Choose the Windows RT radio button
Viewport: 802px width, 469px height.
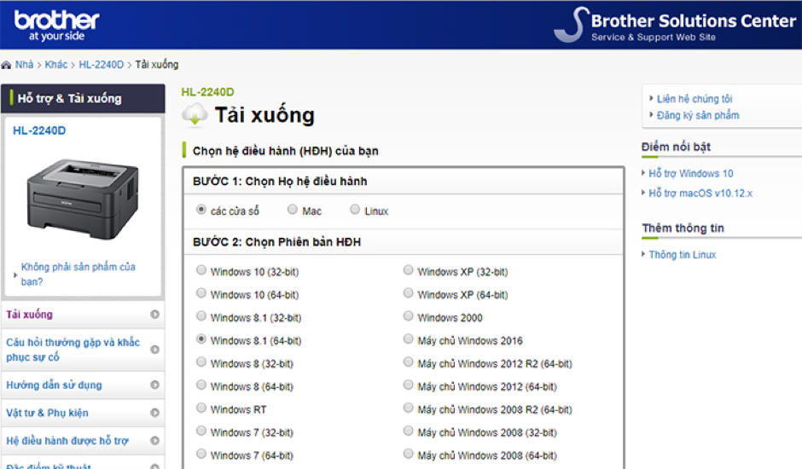click(x=201, y=408)
